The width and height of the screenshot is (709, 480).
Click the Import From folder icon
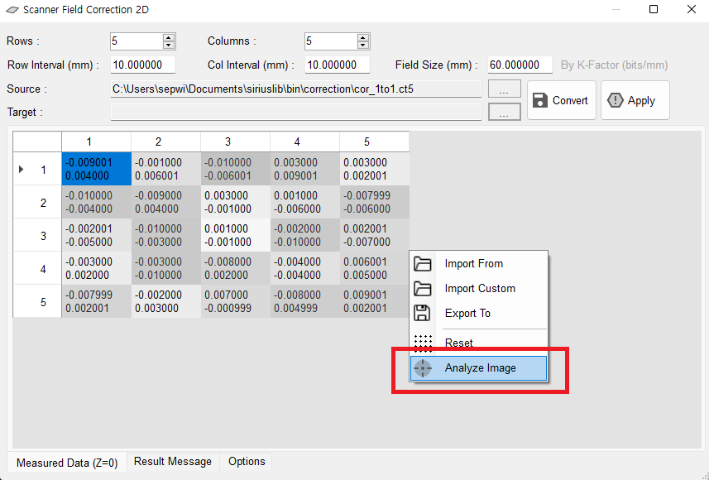pyautogui.click(x=423, y=264)
